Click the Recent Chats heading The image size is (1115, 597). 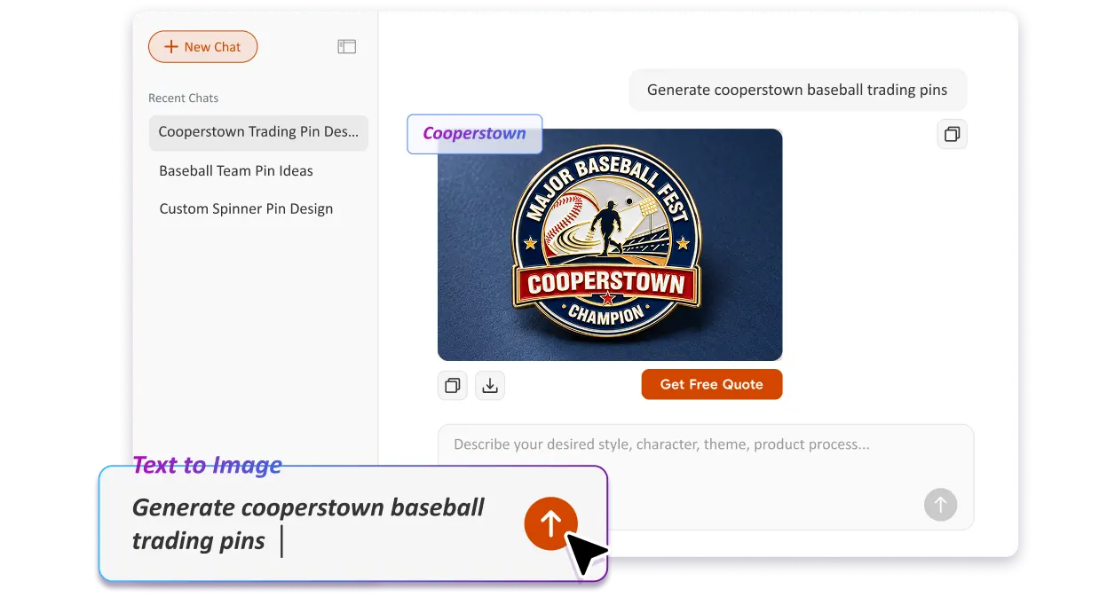(x=183, y=98)
